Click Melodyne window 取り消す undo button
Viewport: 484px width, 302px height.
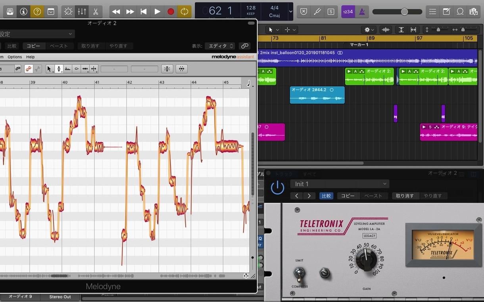(90, 46)
